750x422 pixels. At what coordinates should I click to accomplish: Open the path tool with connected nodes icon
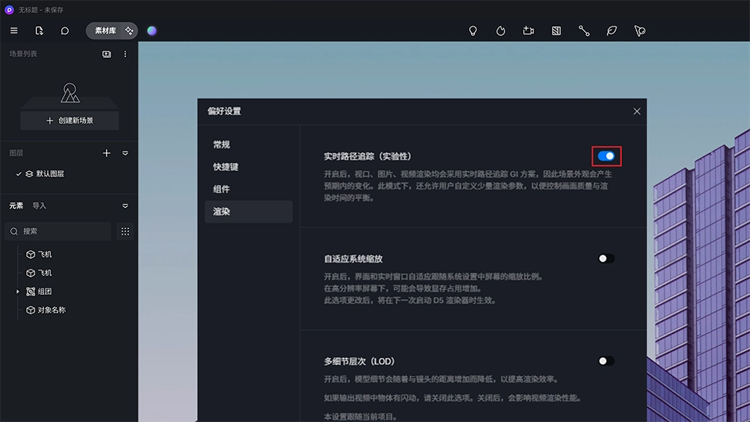584,30
